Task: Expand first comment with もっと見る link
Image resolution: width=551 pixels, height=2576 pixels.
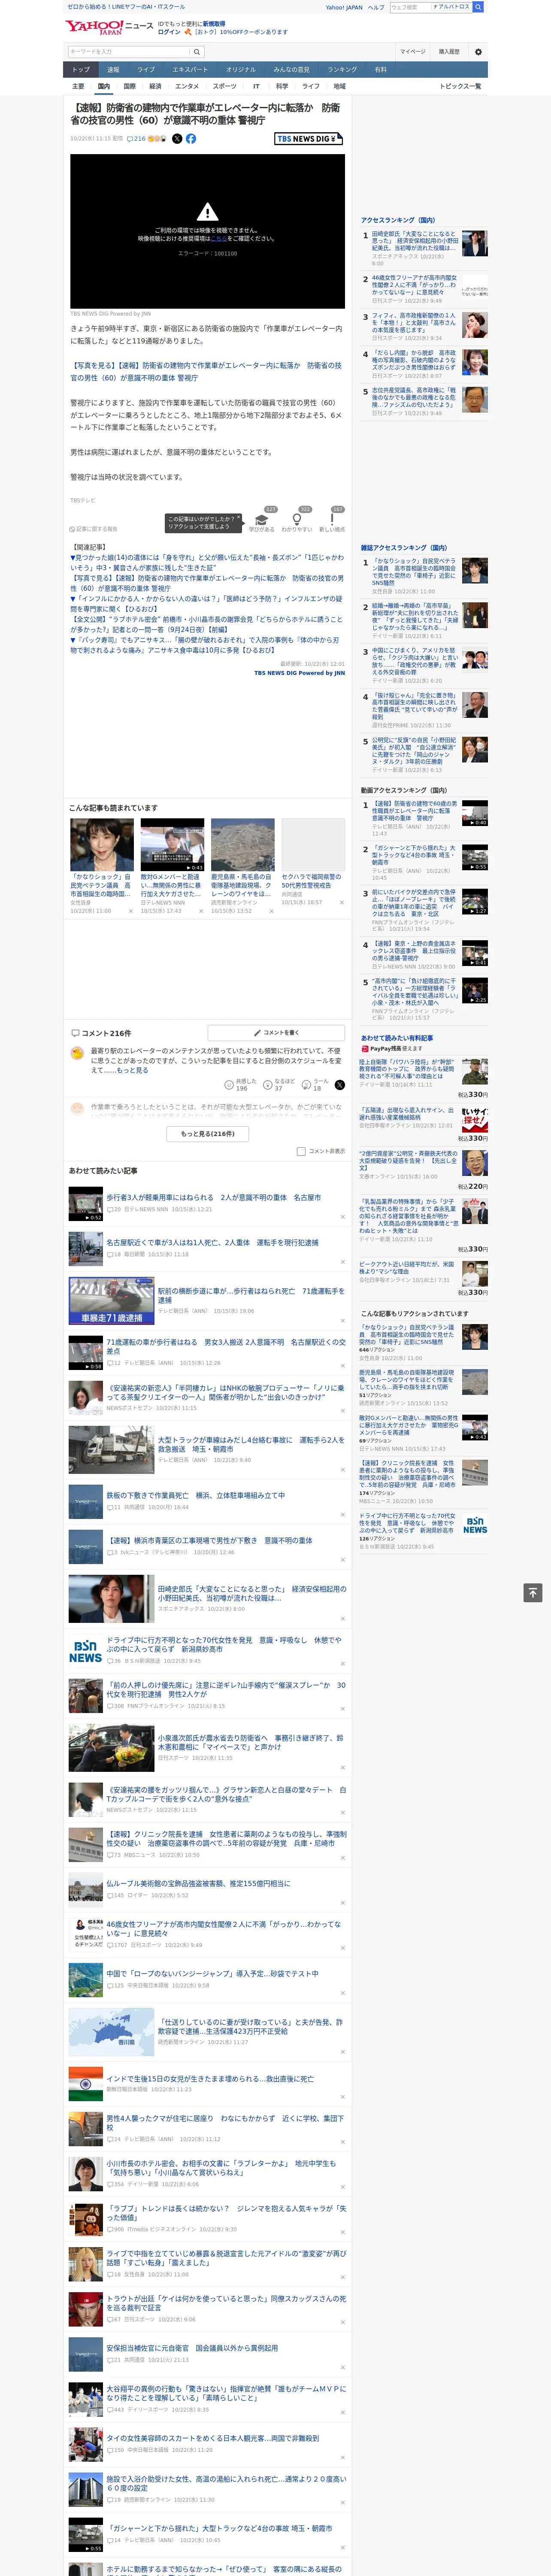Action: (x=132, y=1070)
